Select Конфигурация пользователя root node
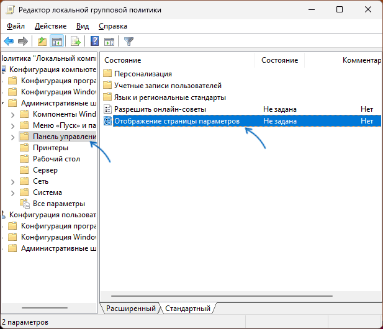Image resolution: width=383 pixels, height=329 pixels. pos(53,215)
